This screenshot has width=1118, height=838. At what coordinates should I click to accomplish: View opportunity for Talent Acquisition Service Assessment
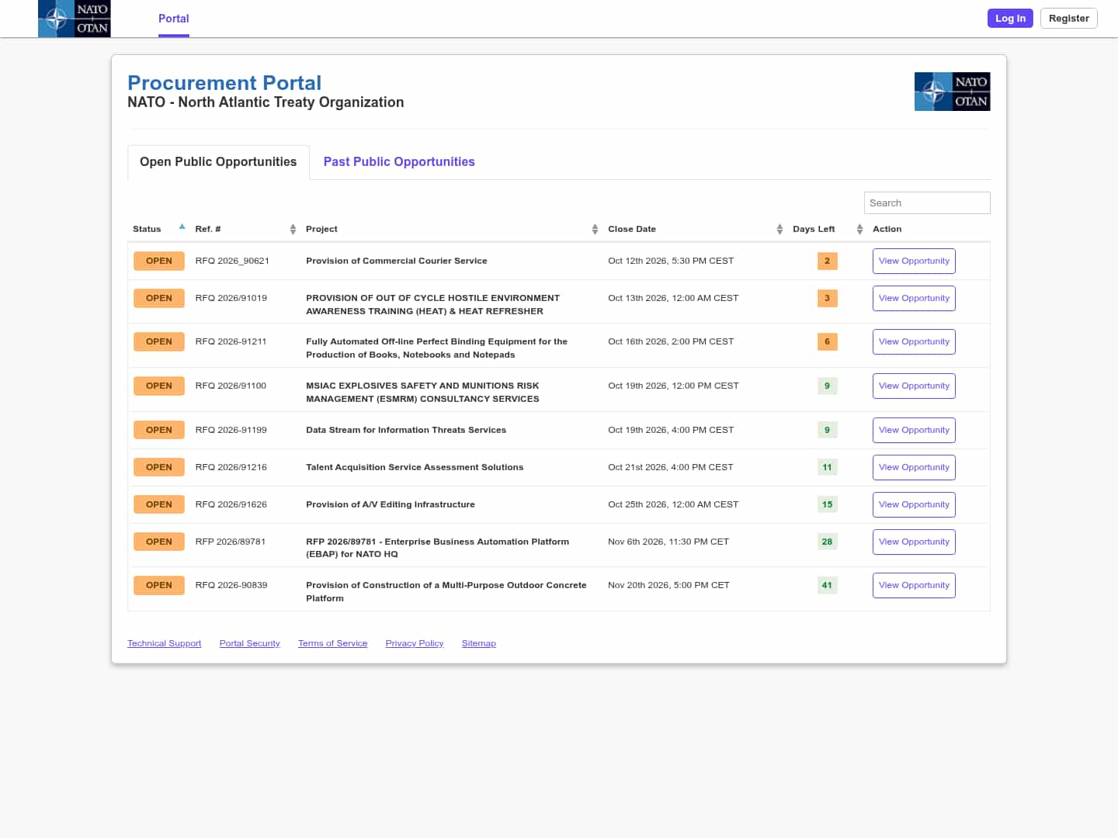[914, 467]
